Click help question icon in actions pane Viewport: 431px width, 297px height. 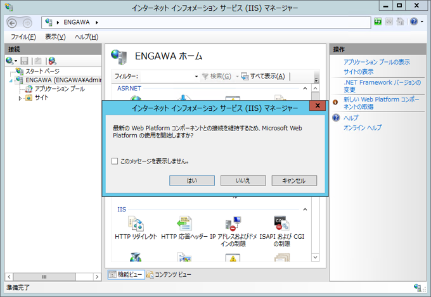[x=336, y=118]
